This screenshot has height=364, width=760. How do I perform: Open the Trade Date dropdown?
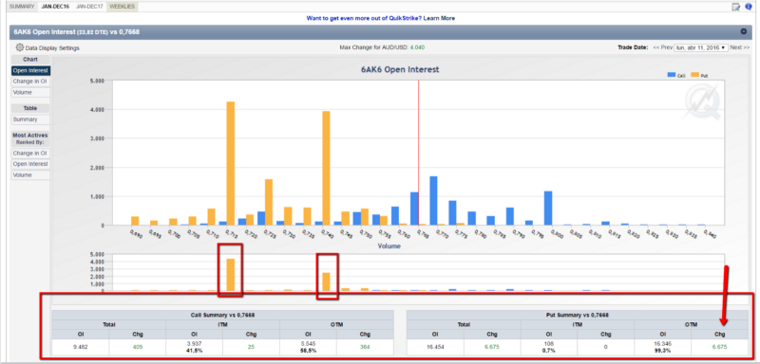click(x=701, y=47)
